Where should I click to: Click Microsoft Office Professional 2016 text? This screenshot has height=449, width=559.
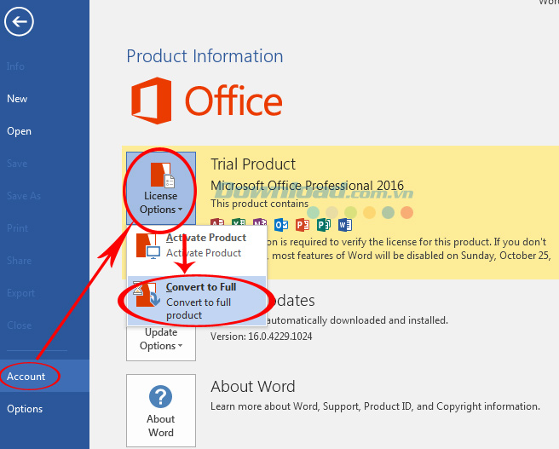click(307, 186)
